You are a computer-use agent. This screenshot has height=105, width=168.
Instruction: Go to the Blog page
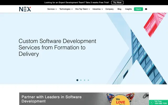pos(119,9)
